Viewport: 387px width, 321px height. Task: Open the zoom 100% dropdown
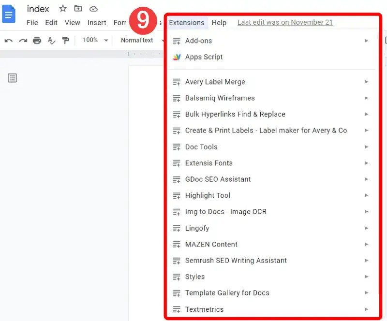(x=95, y=40)
